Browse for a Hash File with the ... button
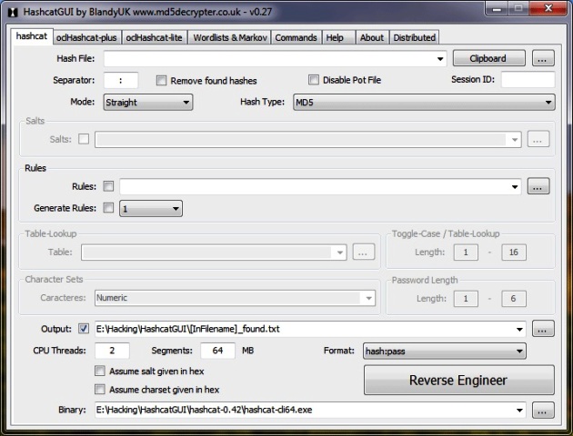Viewport: 573px width, 436px height. tap(543, 58)
